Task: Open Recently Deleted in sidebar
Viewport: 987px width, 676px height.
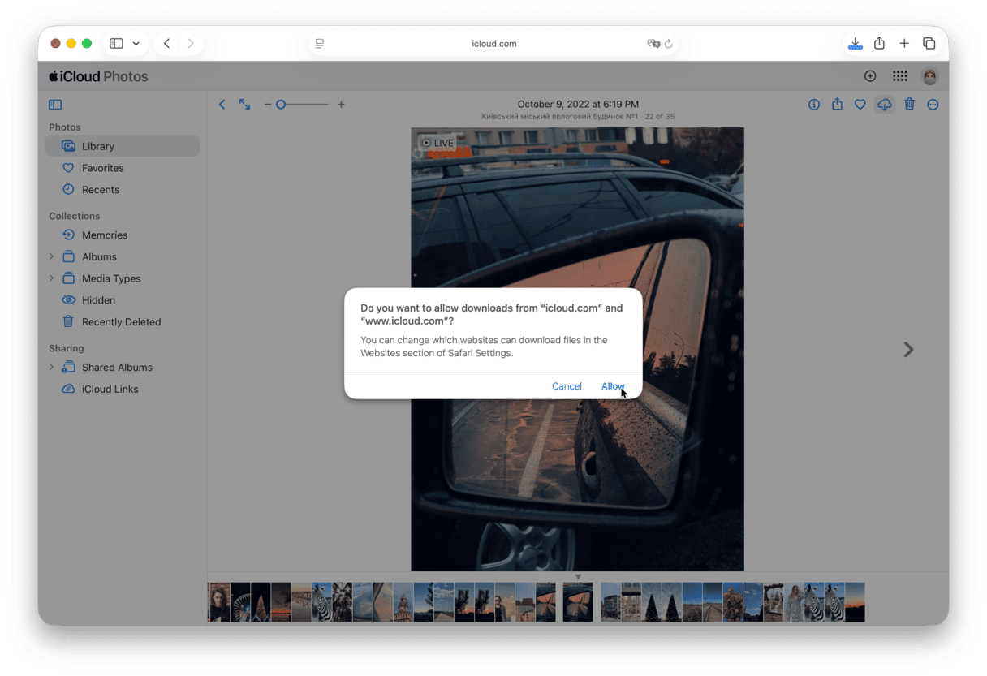Action: click(x=121, y=321)
